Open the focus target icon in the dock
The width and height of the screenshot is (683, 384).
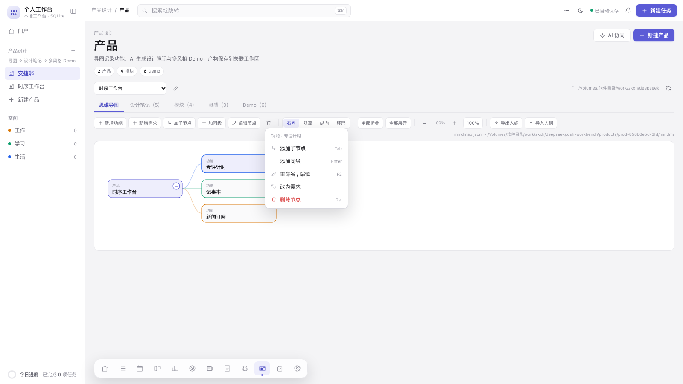point(193,369)
